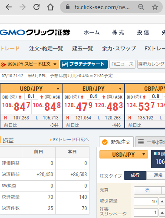
Task: Click GBP/JPY BID price 134.537
Action: pyautogui.click(x=141, y=106)
